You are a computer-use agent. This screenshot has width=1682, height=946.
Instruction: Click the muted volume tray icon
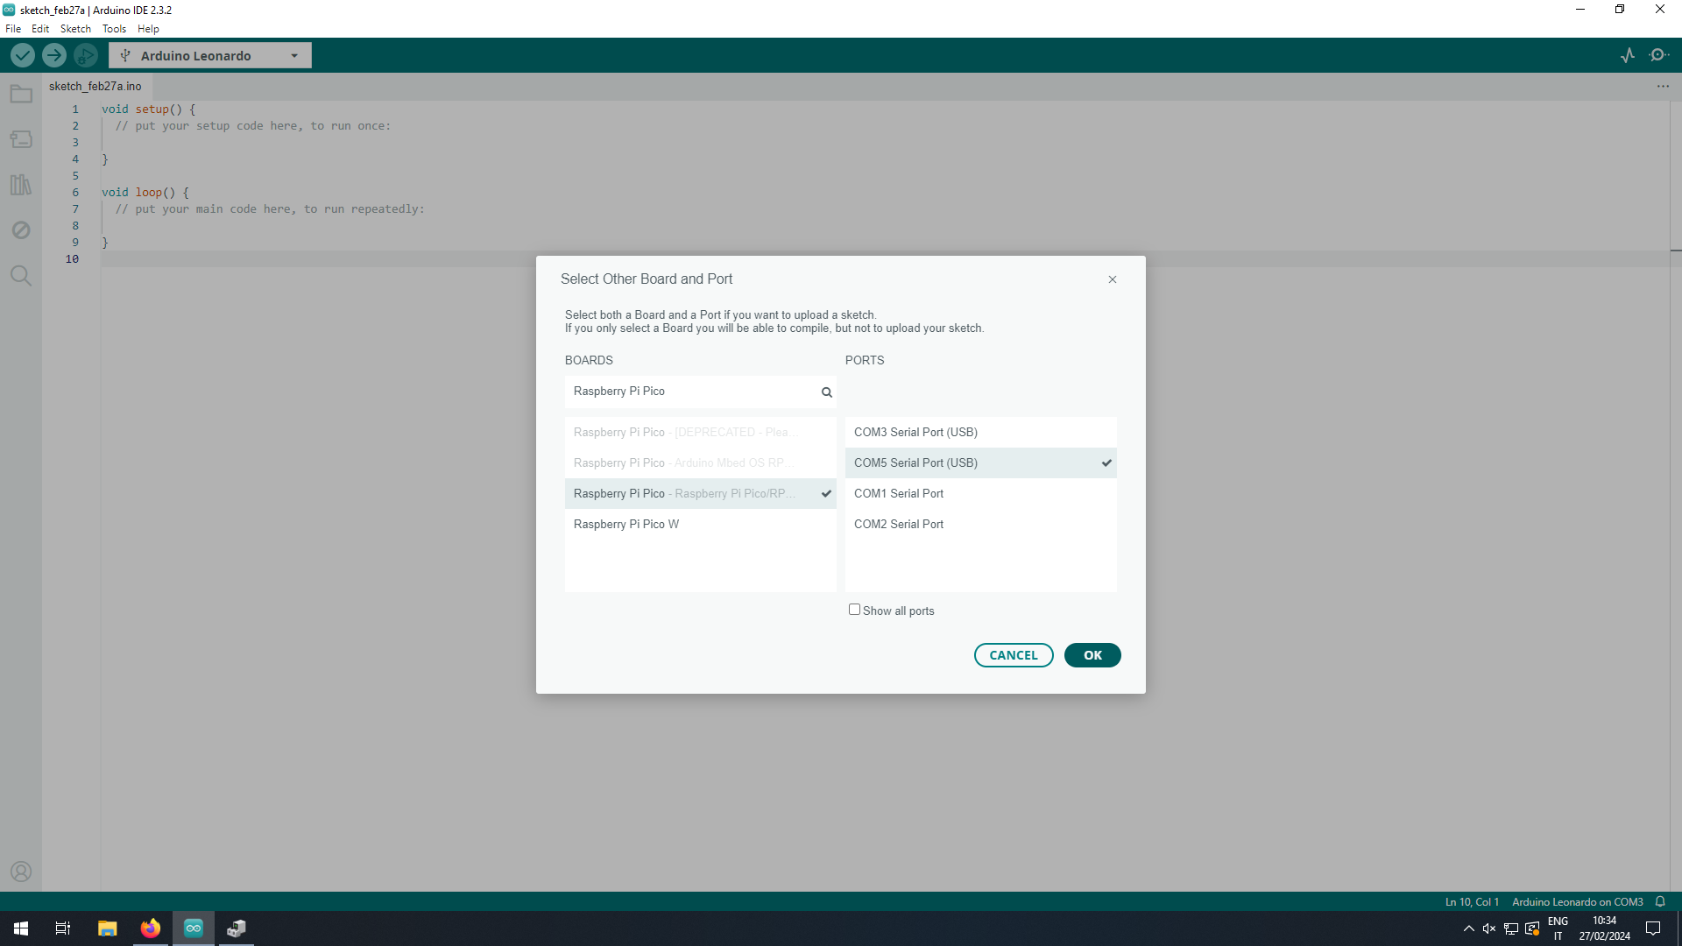tap(1489, 928)
